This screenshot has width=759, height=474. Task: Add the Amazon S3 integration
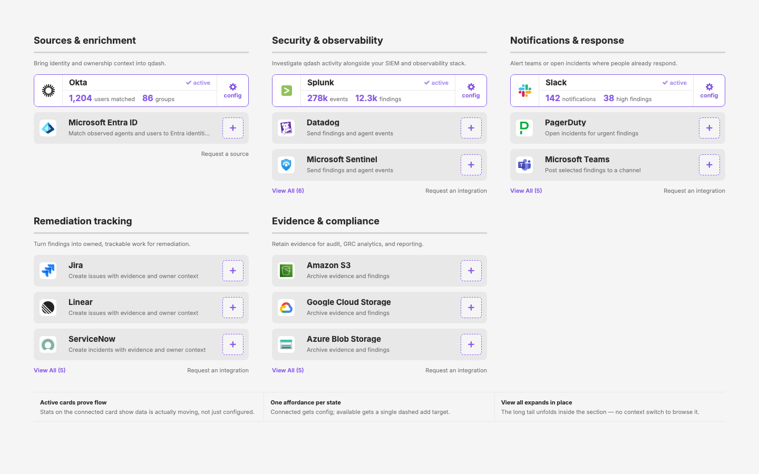(x=471, y=271)
